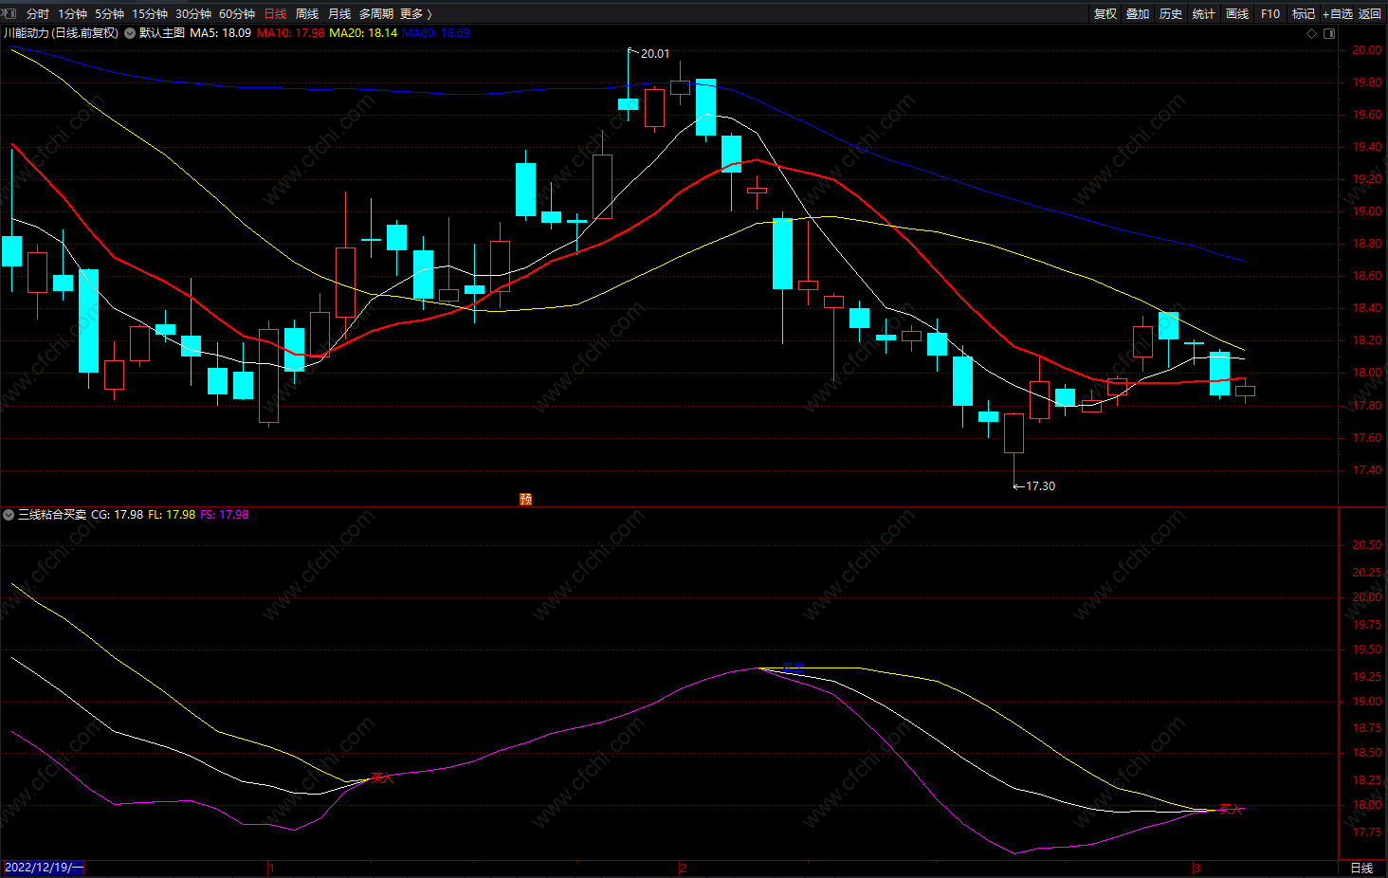
Task: Open the 多周期 multi-period view
Action: (x=376, y=14)
